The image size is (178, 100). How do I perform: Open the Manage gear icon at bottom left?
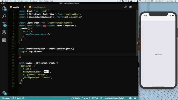tap(4, 93)
